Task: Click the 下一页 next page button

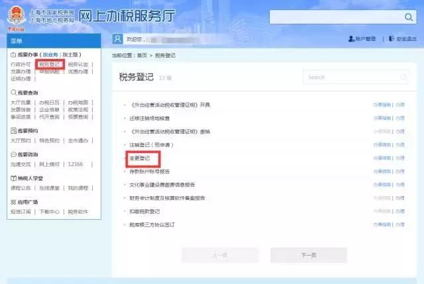Action: pos(308,255)
